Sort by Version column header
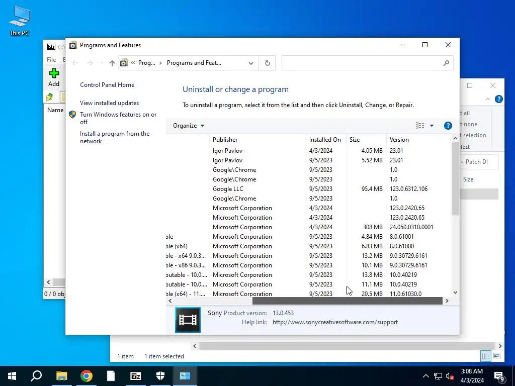The image size is (515, 386). [x=419, y=140]
